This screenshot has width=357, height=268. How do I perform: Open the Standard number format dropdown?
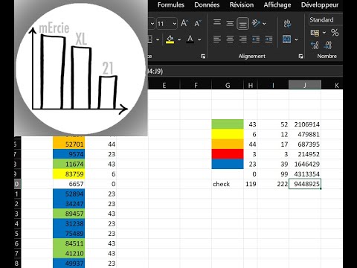[x=326, y=19]
